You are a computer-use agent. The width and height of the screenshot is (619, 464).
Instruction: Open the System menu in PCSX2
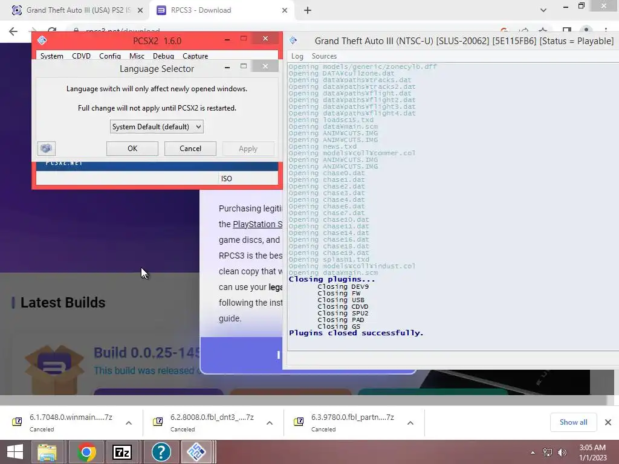pos(52,56)
